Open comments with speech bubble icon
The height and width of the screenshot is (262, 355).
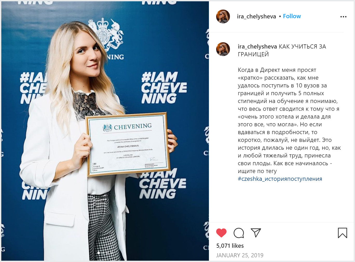[x=239, y=233]
